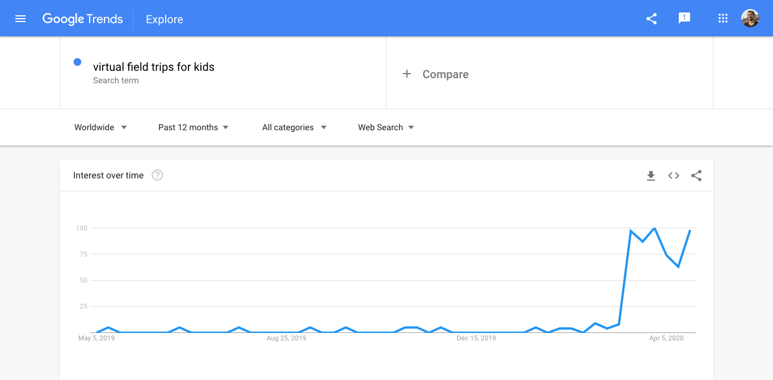Click the chart peak at value 100
Viewport: 773px width, 380px height.
655,228
